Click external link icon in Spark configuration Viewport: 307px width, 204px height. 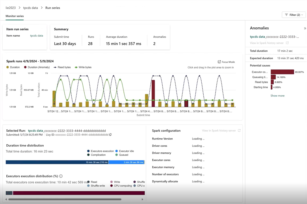click(239, 131)
